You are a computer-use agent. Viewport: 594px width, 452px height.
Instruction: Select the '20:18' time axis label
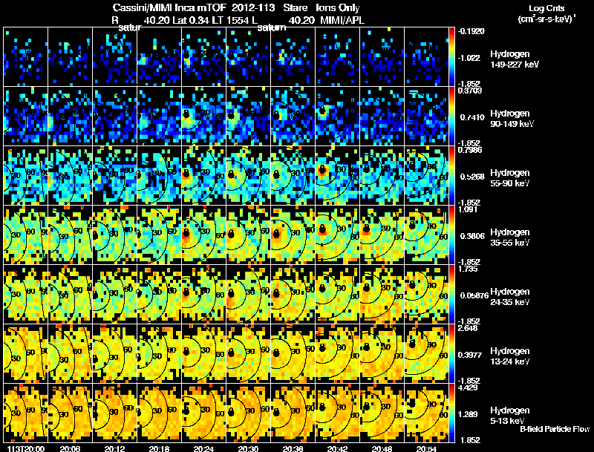coord(159,449)
